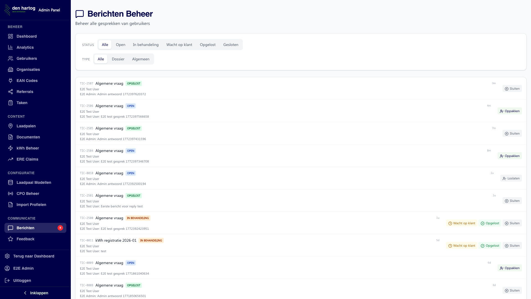The image size is (531, 299).
Task: Open Analytics via its bar chart icon
Action: click(x=11, y=47)
